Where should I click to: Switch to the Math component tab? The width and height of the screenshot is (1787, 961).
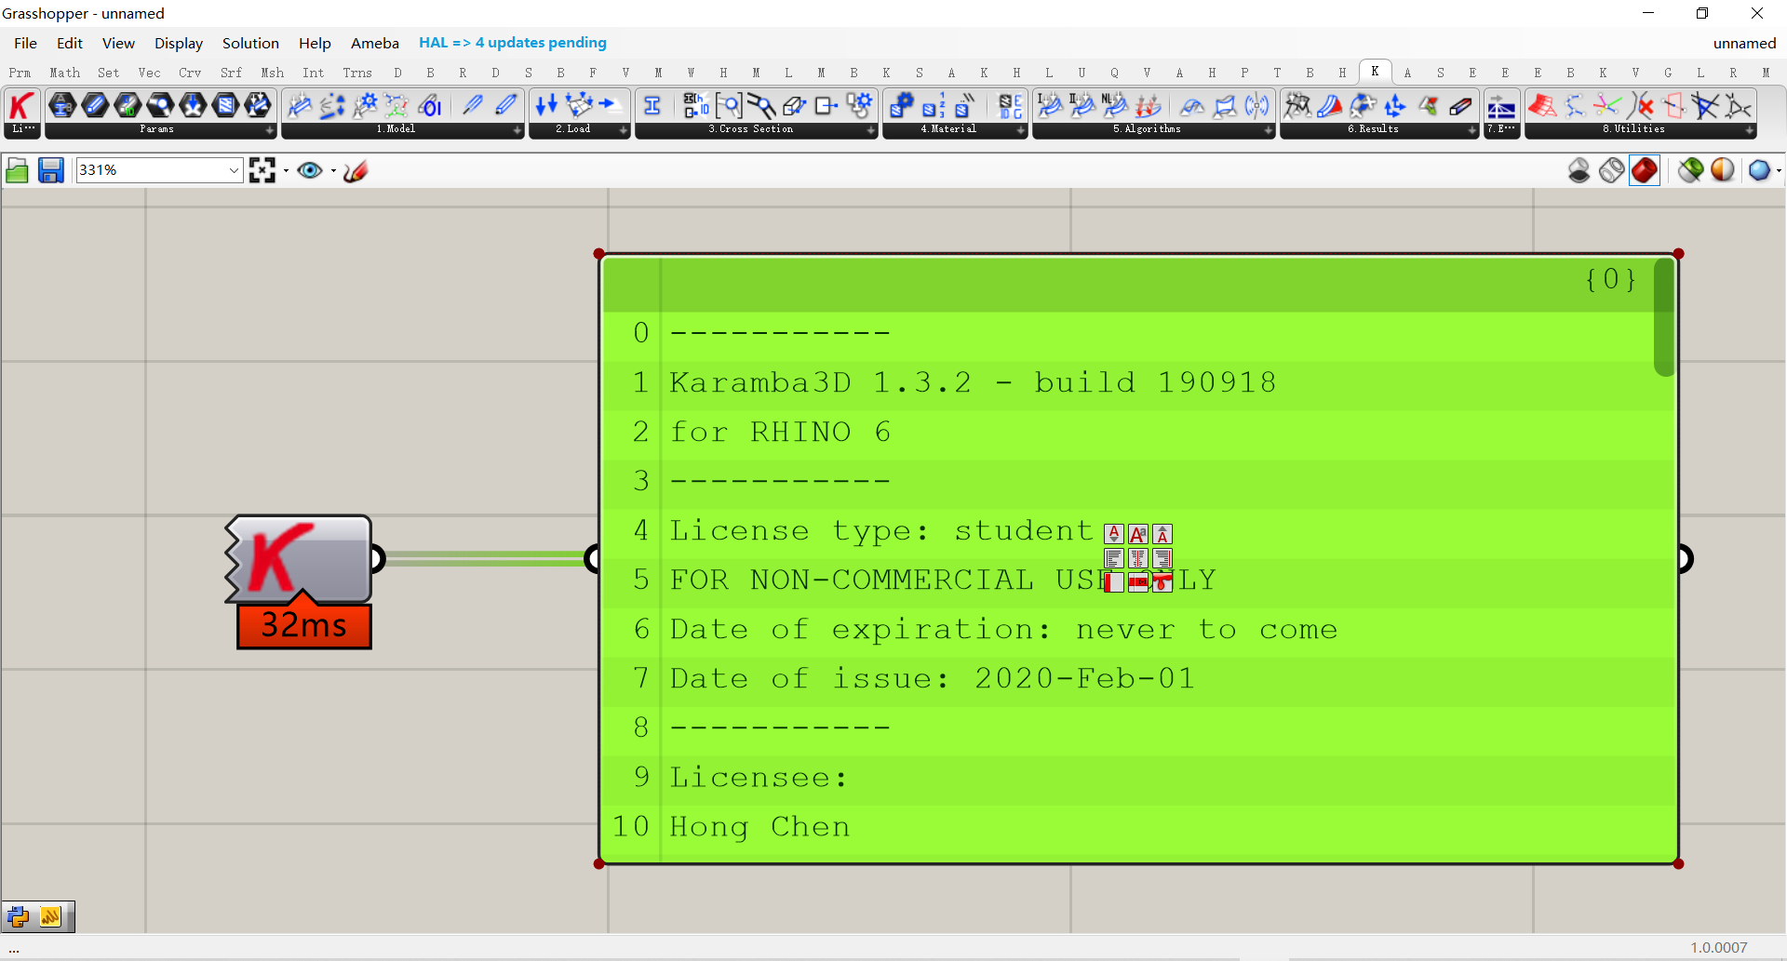pyautogui.click(x=65, y=73)
